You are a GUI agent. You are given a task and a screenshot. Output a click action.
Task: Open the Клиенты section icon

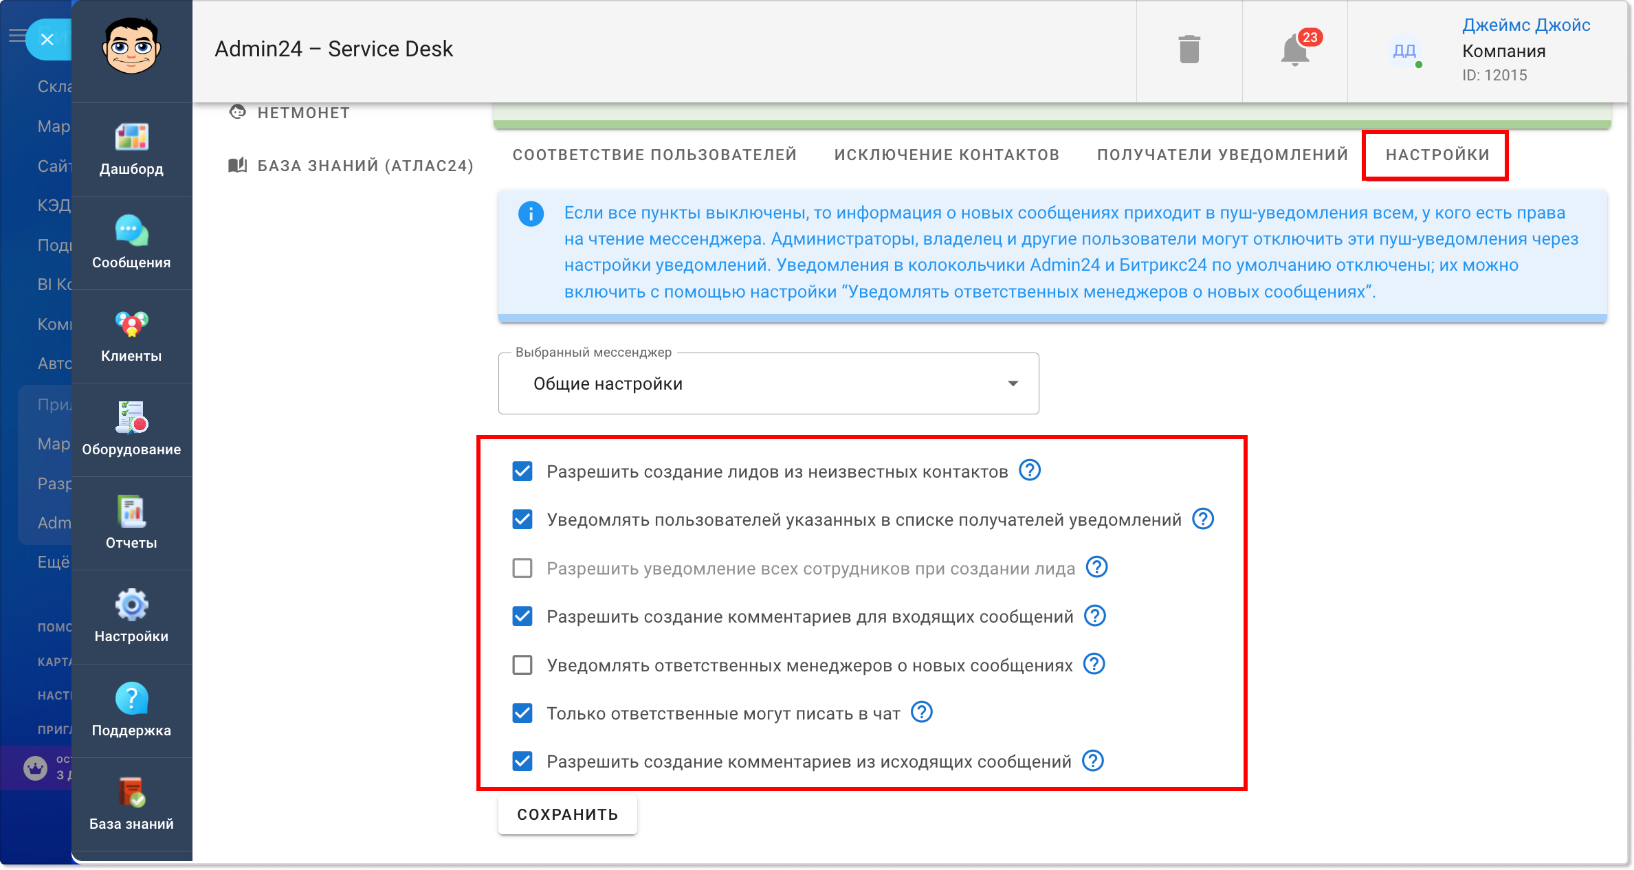pyautogui.click(x=131, y=324)
